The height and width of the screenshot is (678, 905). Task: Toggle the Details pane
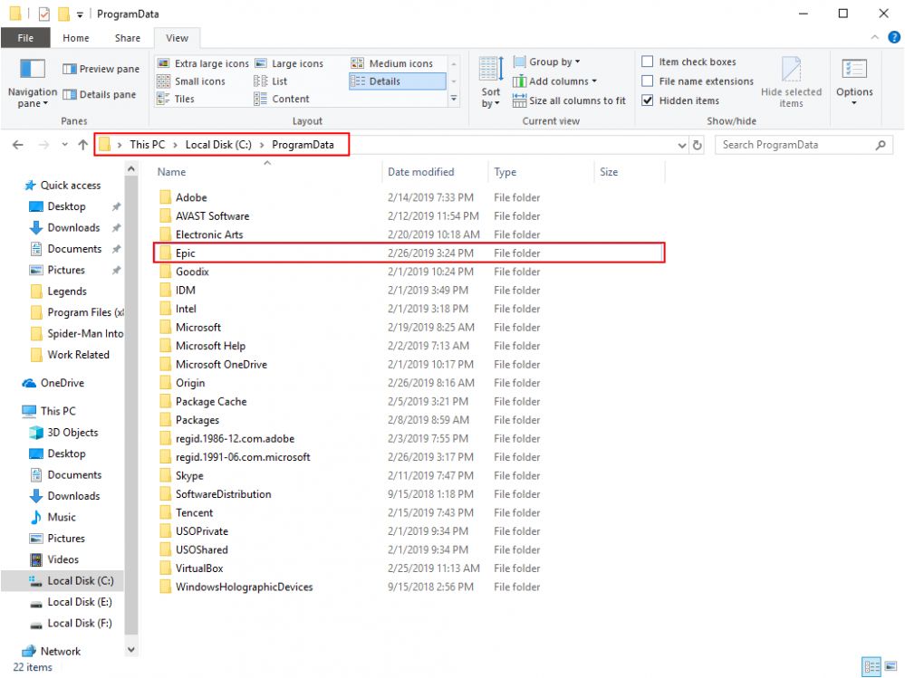(x=100, y=94)
